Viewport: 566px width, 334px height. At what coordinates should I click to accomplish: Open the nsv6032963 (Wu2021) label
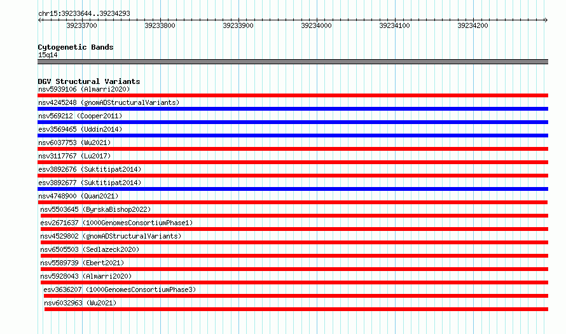pyautogui.click(x=80, y=303)
